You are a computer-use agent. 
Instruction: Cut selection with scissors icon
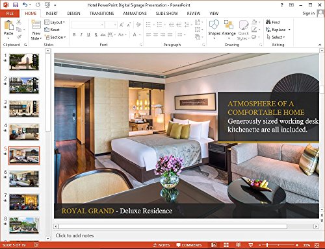19,22
